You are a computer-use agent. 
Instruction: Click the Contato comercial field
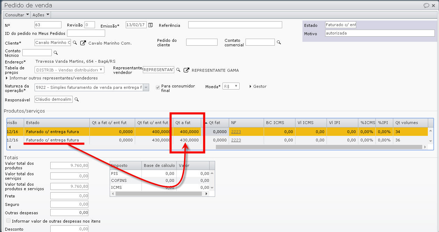(x=260, y=42)
